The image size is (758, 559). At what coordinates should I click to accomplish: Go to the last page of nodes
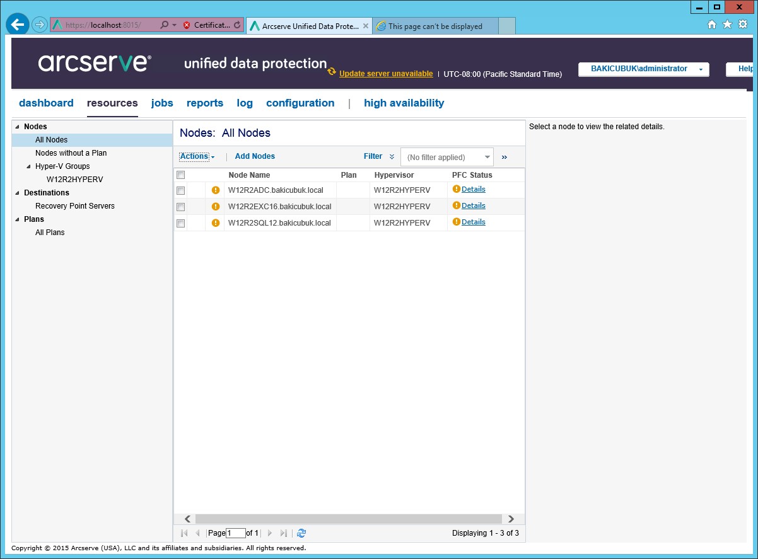tap(284, 533)
